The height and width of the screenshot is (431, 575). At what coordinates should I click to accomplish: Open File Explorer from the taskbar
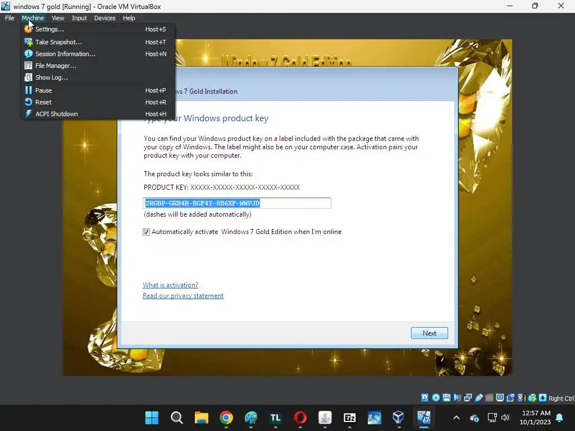[202, 418]
